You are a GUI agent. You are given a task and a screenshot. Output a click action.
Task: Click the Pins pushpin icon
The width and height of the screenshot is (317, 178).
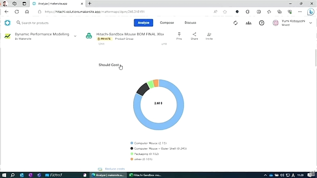pyautogui.click(x=179, y=35)
